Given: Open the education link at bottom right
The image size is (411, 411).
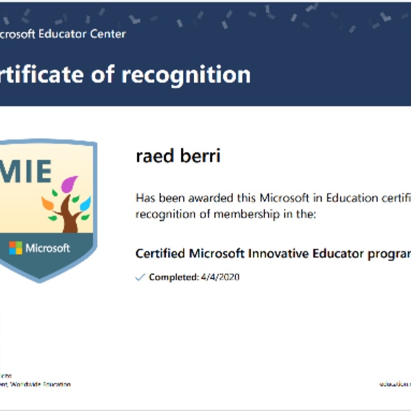Looking at the screenshot, I should tap(395, 385).
